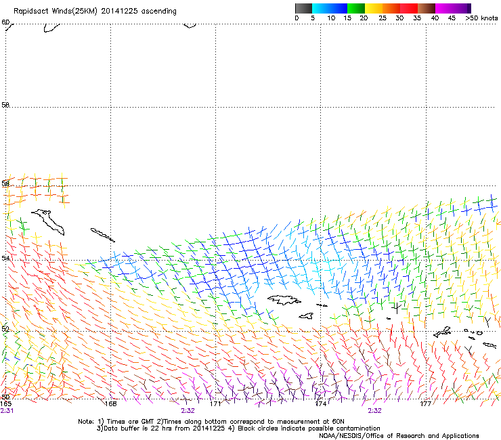This screenshot has width=501, height=440.
Task: Click the latitude label '54'
Action: [5, 258]
